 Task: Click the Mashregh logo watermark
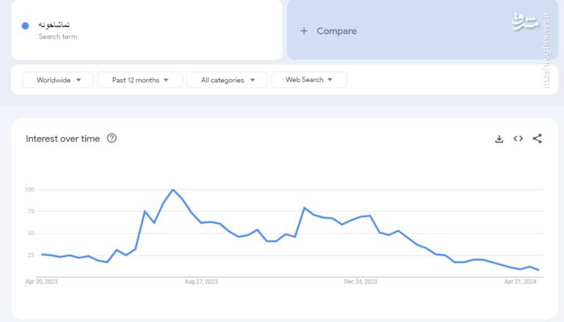coord(524,22)
